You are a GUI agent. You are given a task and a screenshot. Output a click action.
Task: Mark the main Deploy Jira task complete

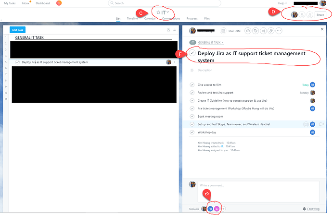click(x=192, y=53)
